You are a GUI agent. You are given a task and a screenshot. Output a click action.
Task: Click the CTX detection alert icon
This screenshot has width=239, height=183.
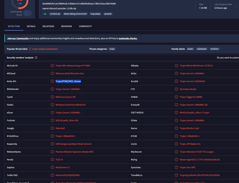click(177, 89)
